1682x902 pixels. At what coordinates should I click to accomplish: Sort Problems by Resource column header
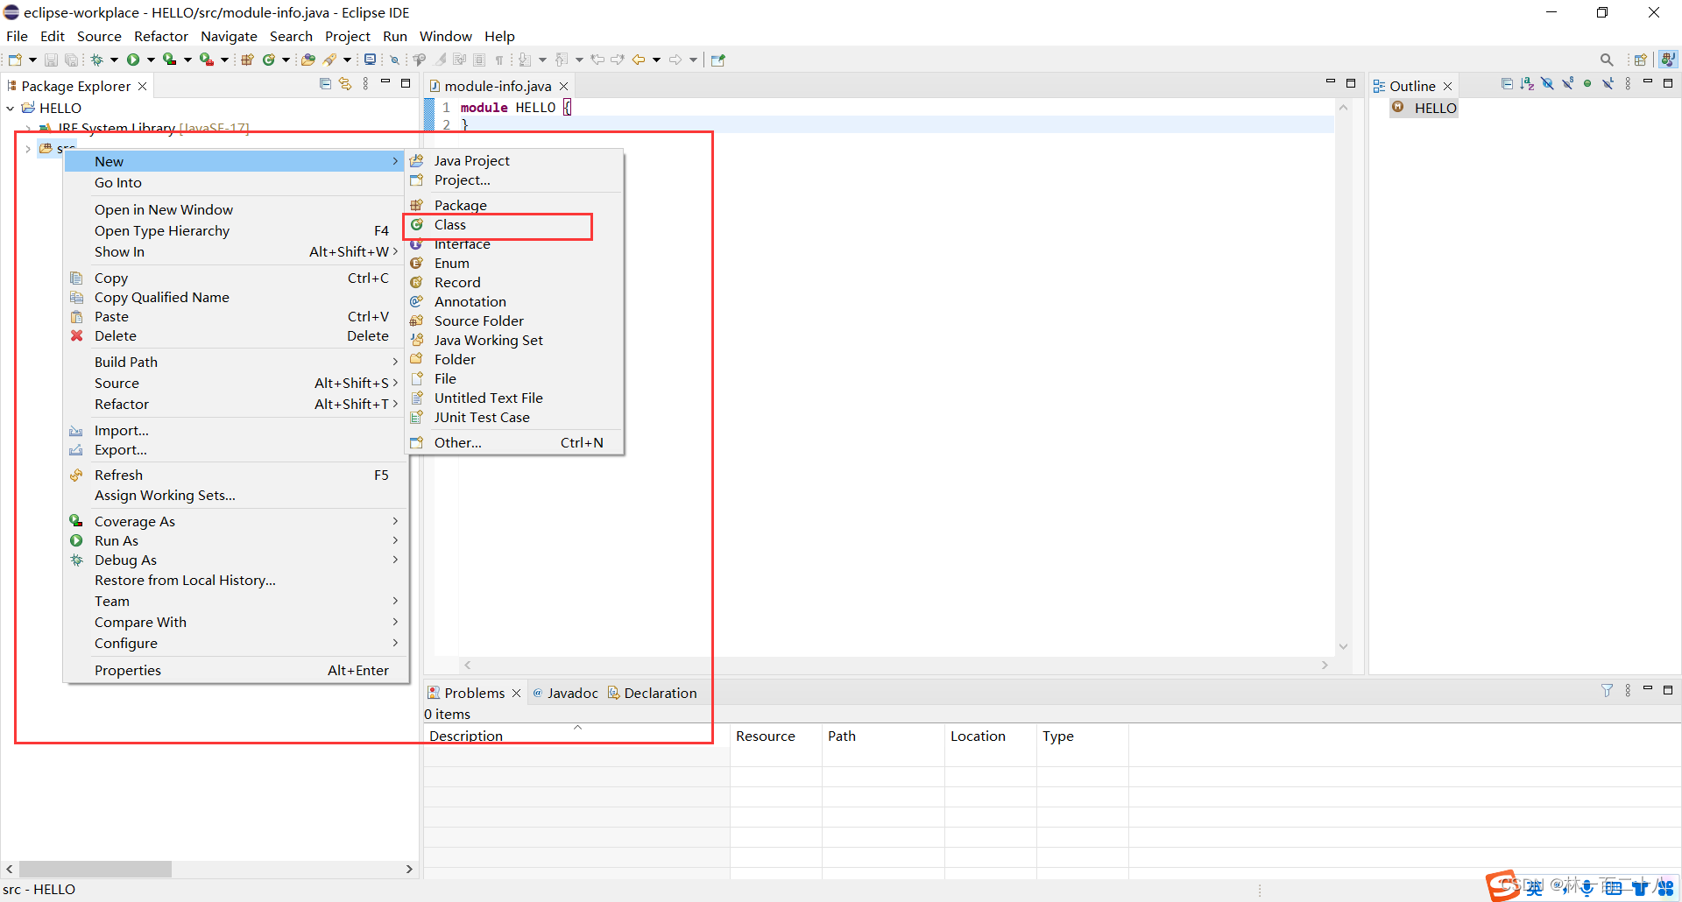[x=775, y=736]
